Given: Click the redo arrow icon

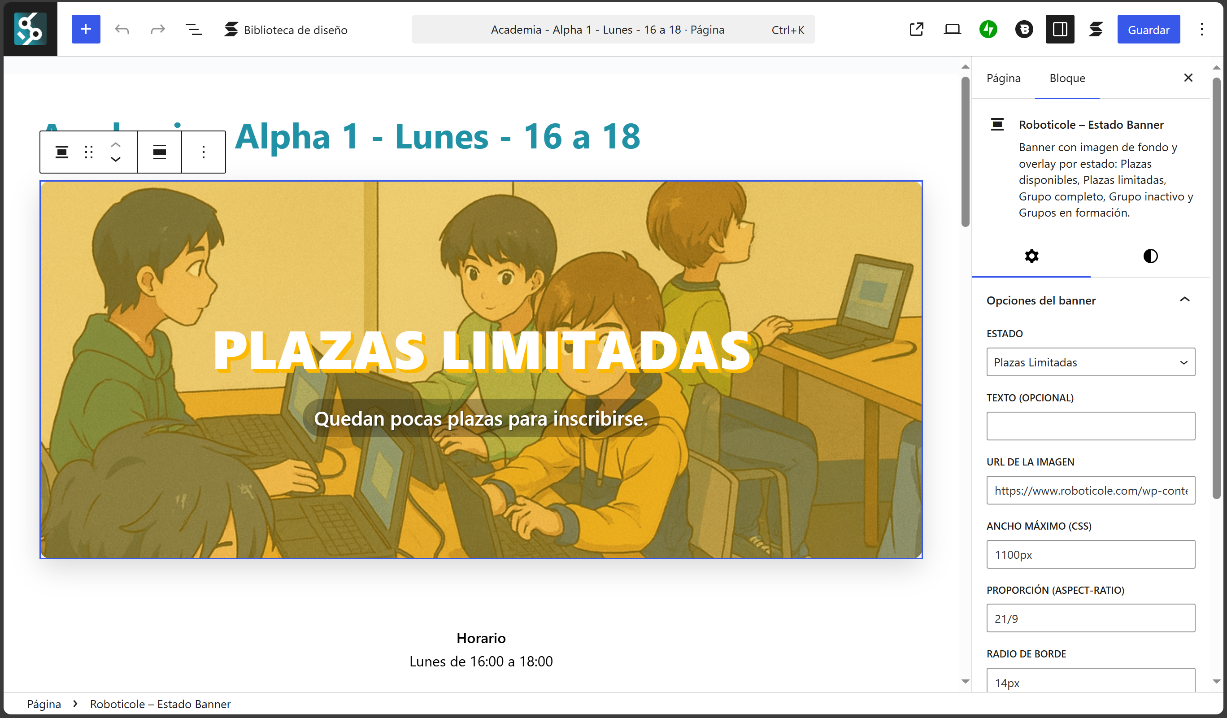Looking at the screenshot, I should 158,29.
